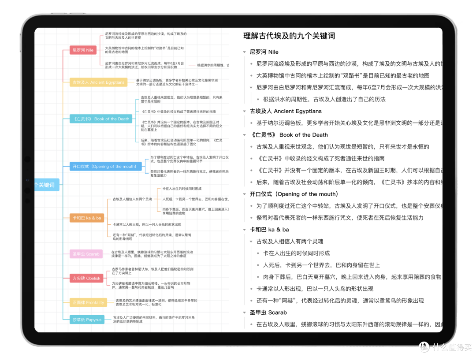Click outline line 根据洪水的周期性，古埃及人创造出了自己的历法
Image resolution: width=476 pixels, height=357 pixels.
[324, 100]
